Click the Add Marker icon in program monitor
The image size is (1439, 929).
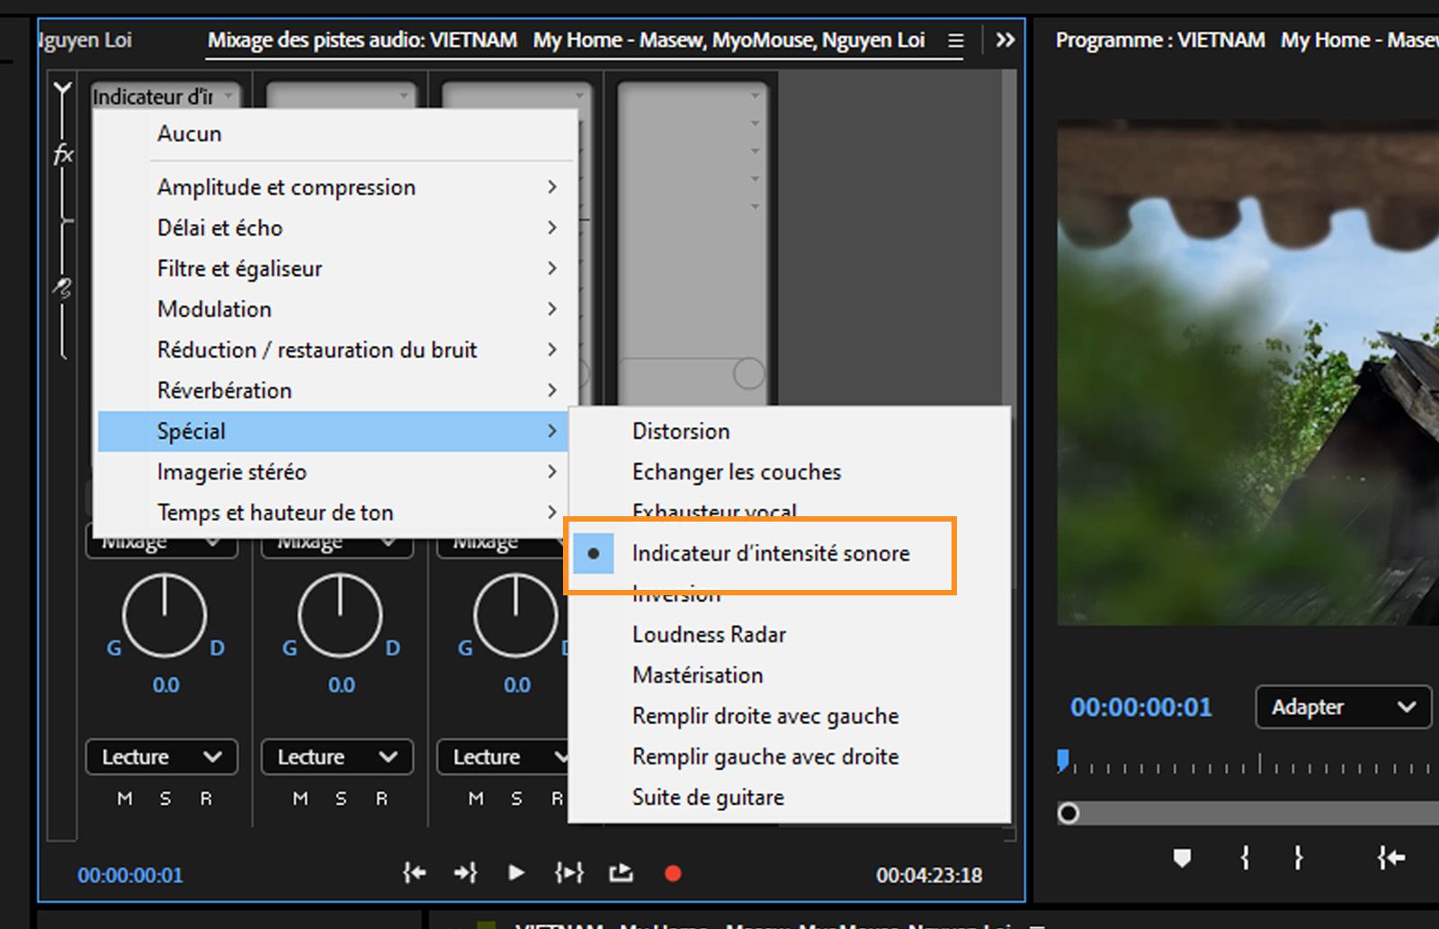click(x=1182, y=858)
